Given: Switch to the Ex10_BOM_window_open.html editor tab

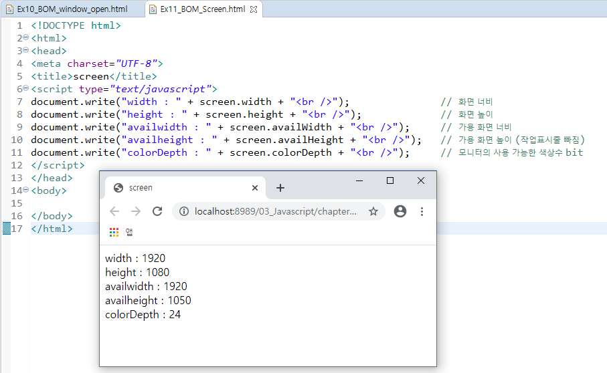Looking at the screenshot, I should 72,9.
